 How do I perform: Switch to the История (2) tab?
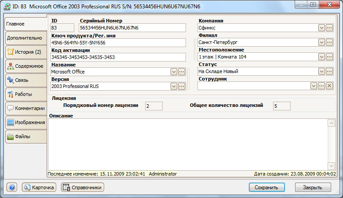26,52
